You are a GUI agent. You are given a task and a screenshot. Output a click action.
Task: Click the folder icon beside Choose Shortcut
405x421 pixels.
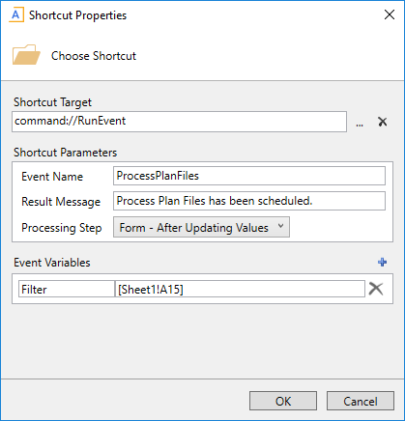tap(26, 55)
